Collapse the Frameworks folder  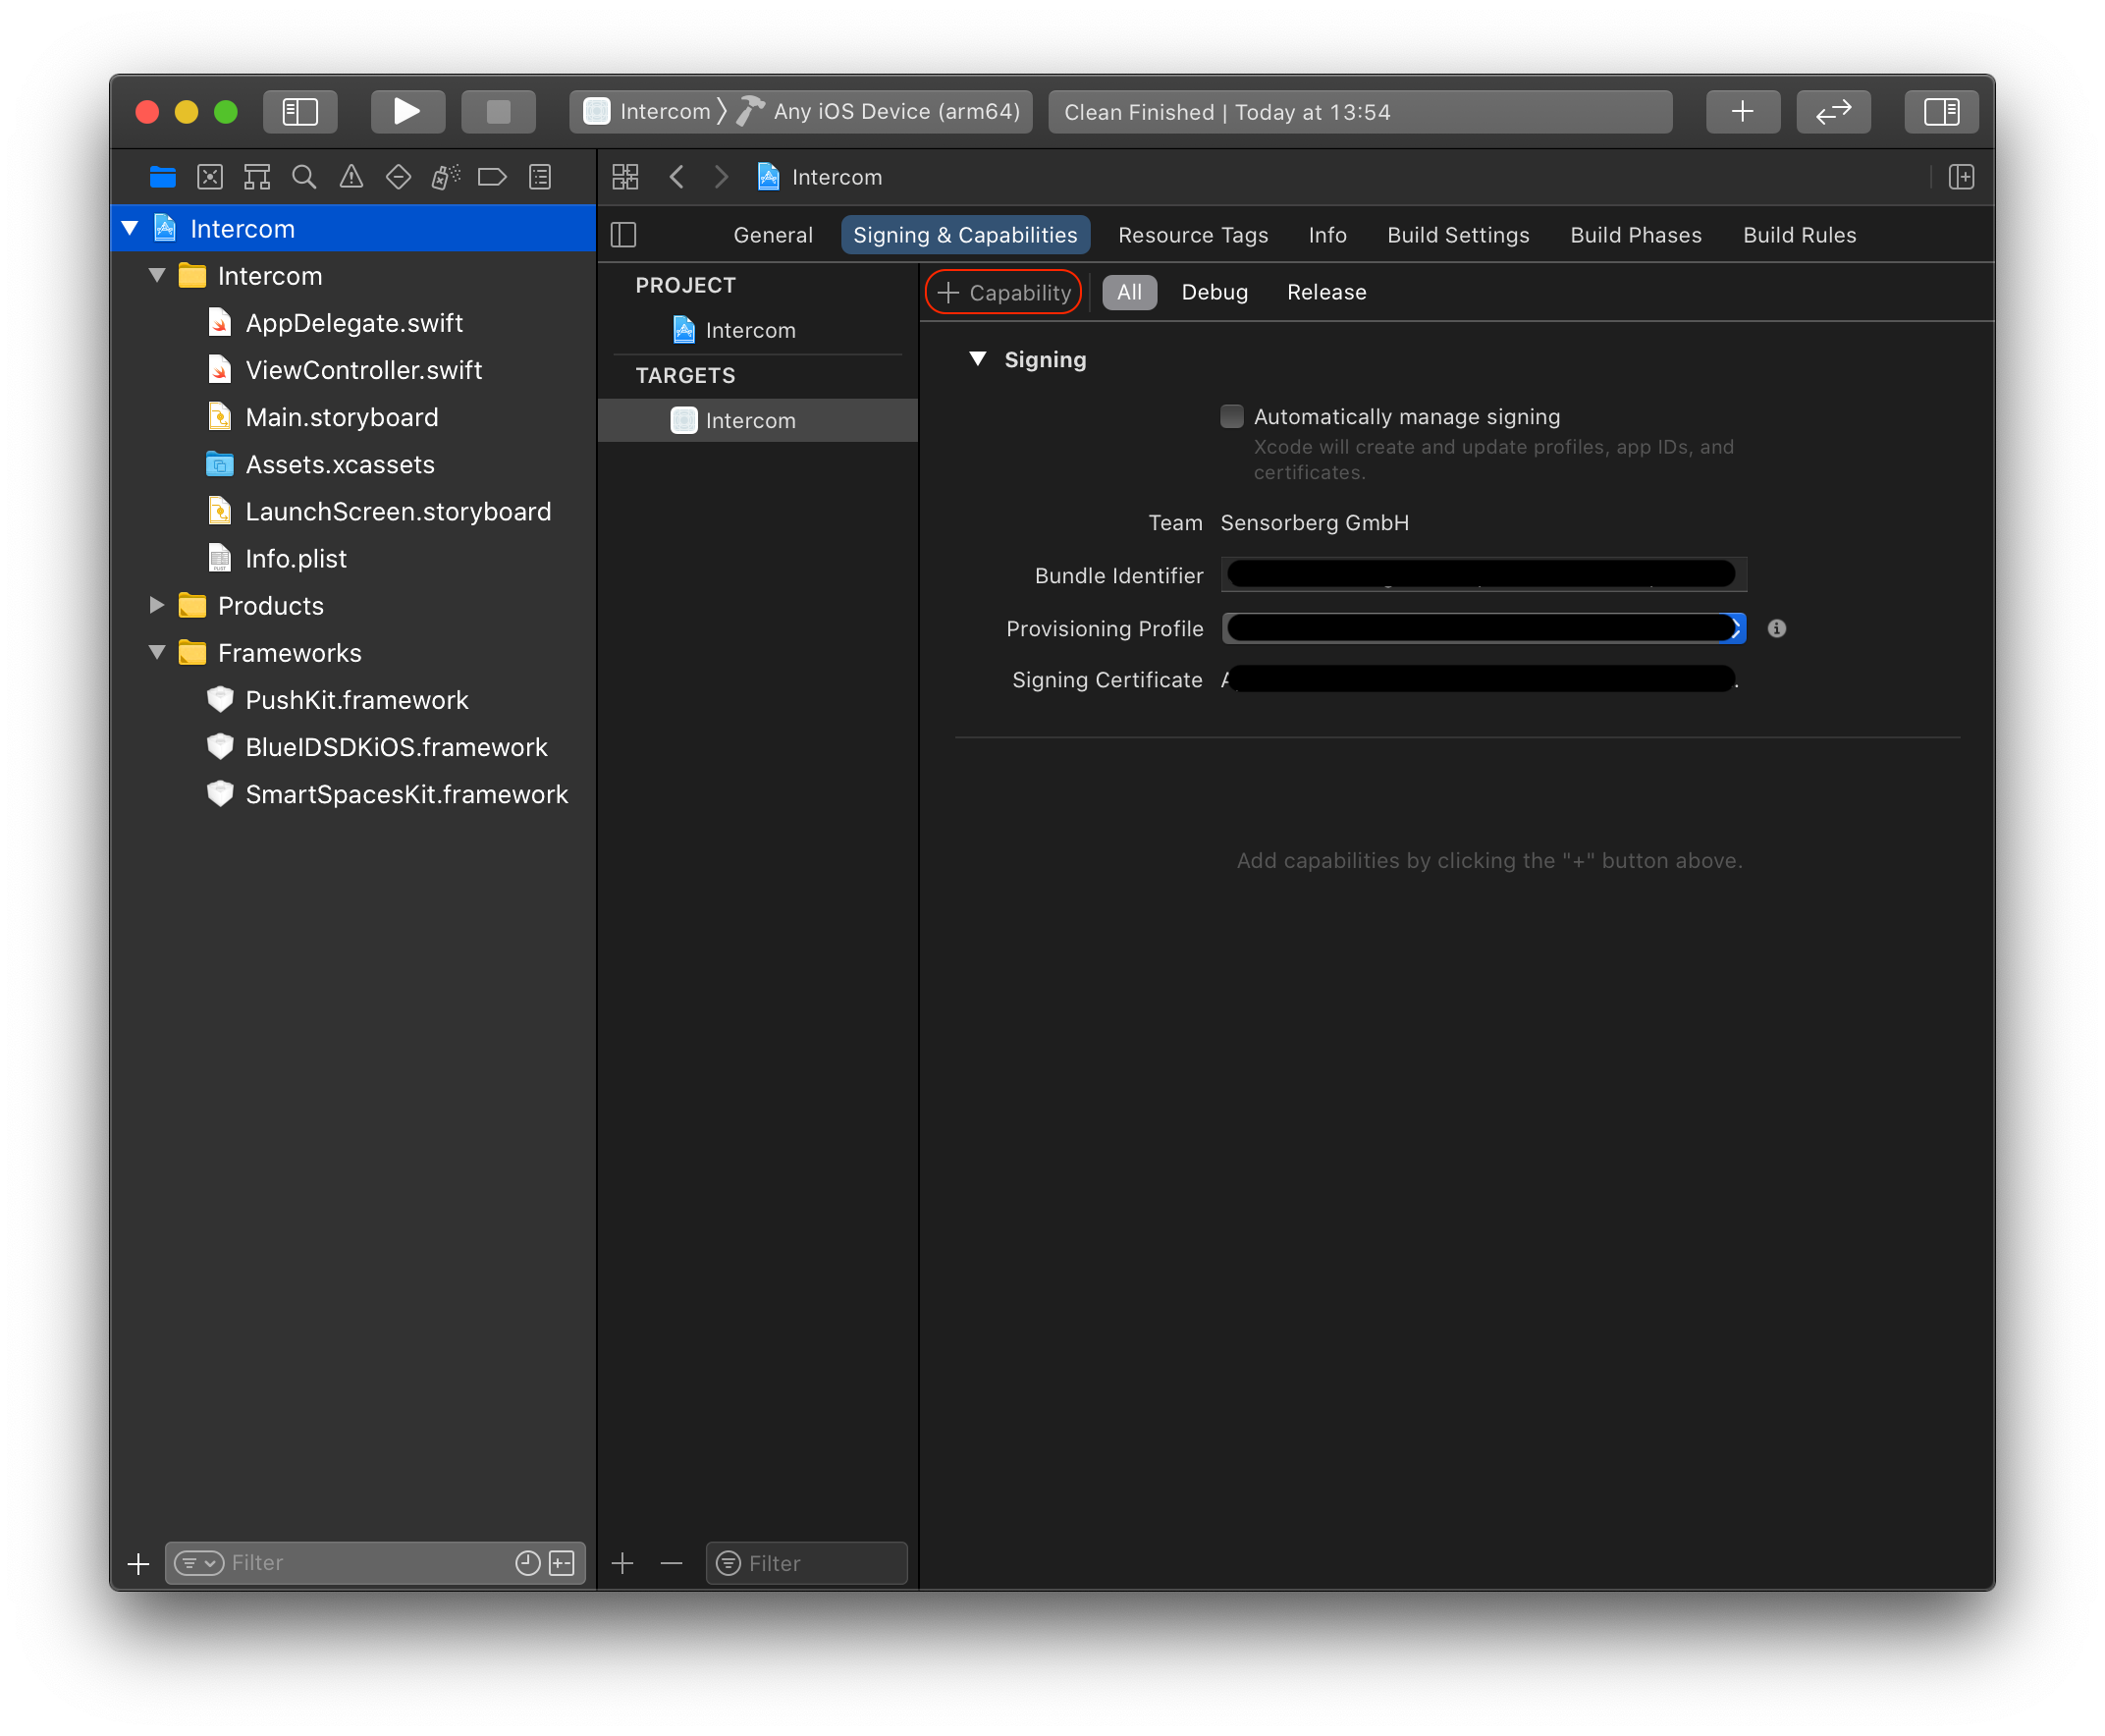coord(157,652)
